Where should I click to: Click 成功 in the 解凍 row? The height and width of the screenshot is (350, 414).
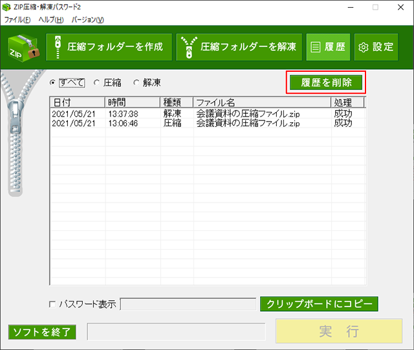click(x=343, y=114)
